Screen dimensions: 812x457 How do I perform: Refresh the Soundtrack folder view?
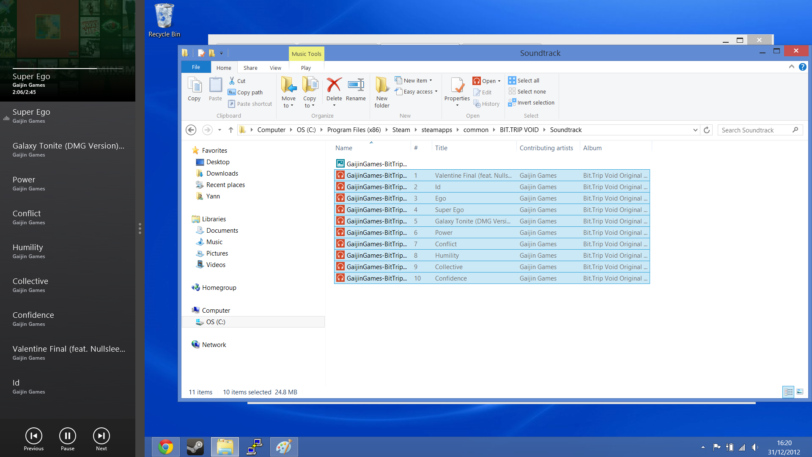(707, 130)
